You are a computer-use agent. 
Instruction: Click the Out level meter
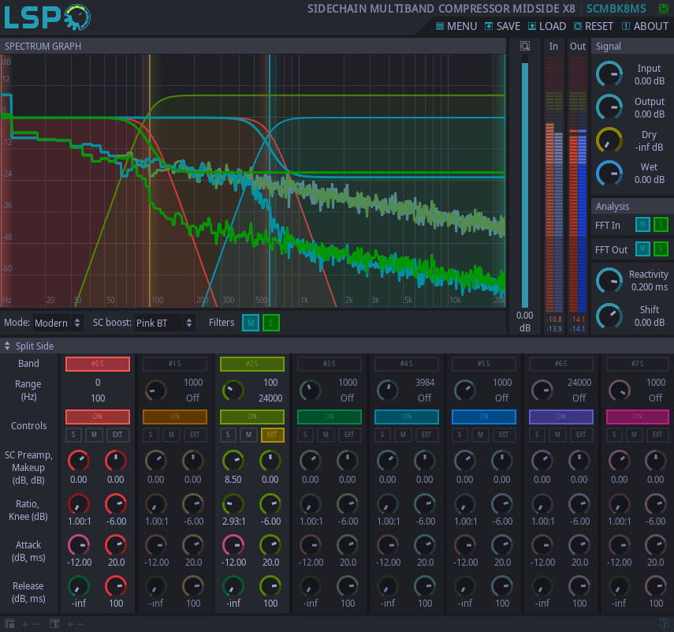578,185
